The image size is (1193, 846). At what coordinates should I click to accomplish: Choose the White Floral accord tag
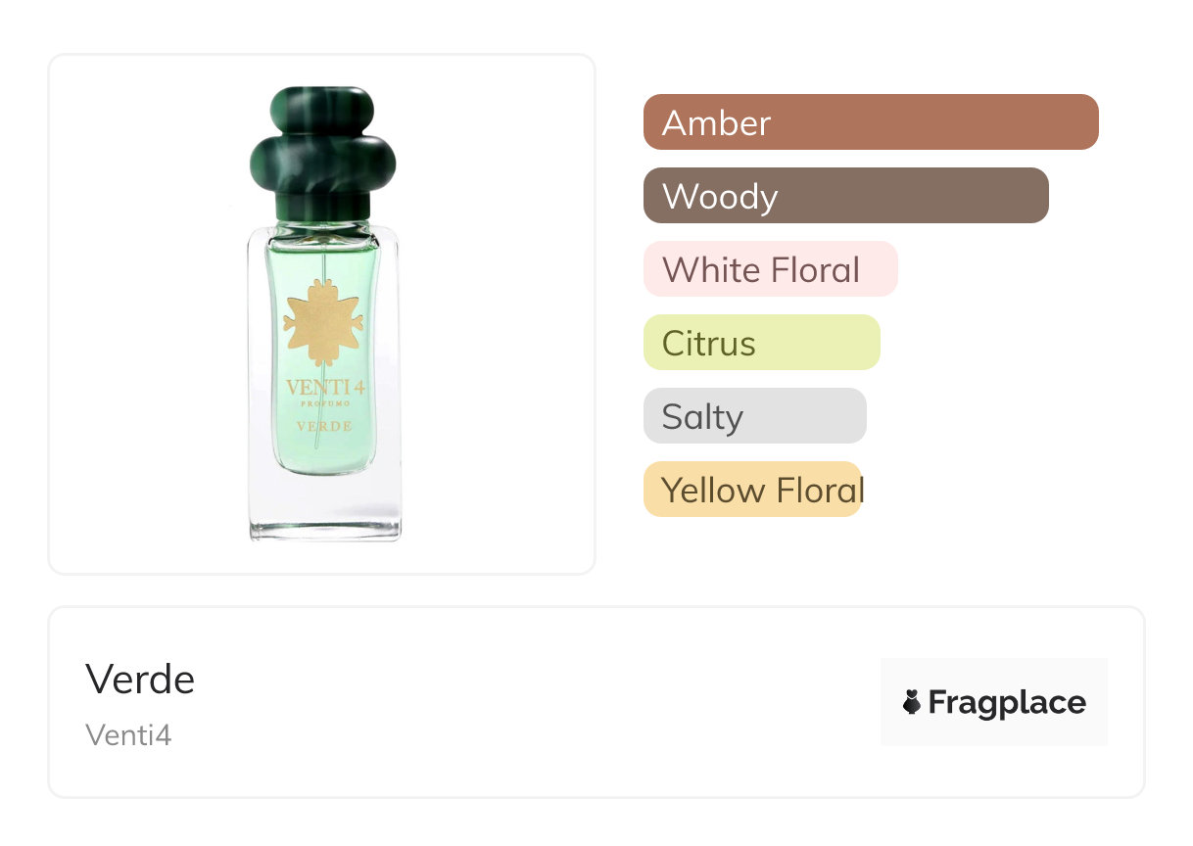pyautogui.click(x=770, y=269)
